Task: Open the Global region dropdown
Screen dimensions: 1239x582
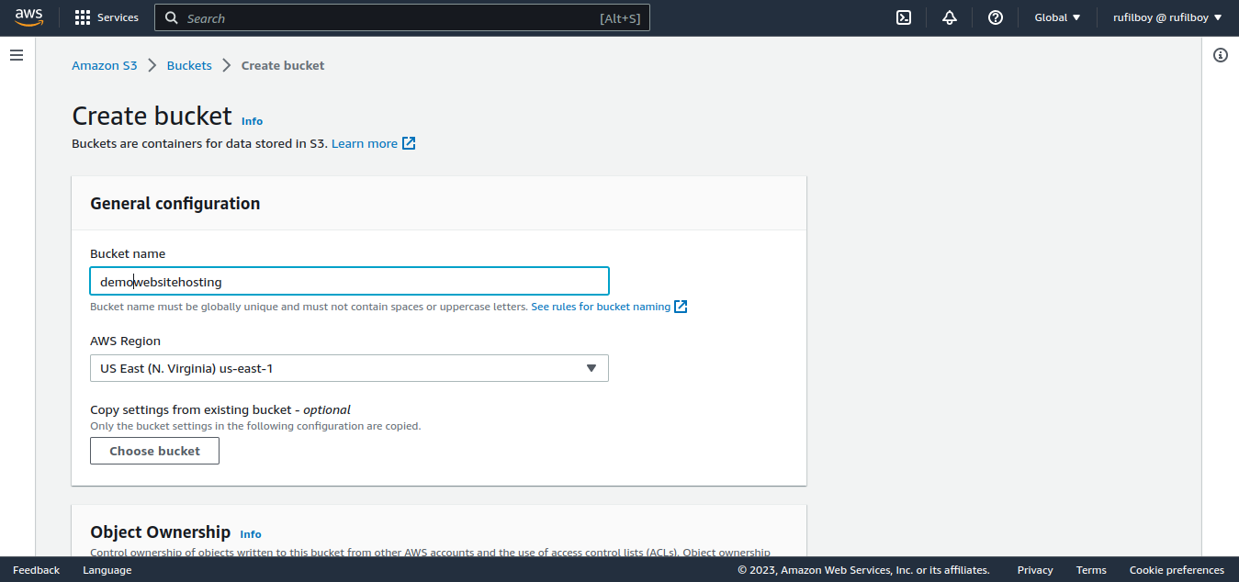Action: point(1057,17)
